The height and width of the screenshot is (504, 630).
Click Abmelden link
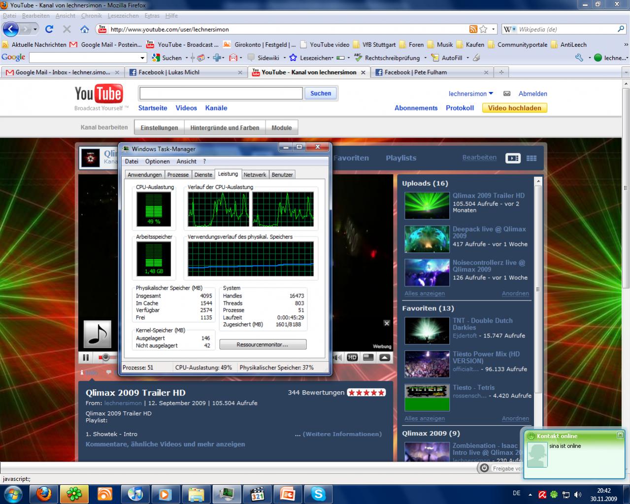533,94
